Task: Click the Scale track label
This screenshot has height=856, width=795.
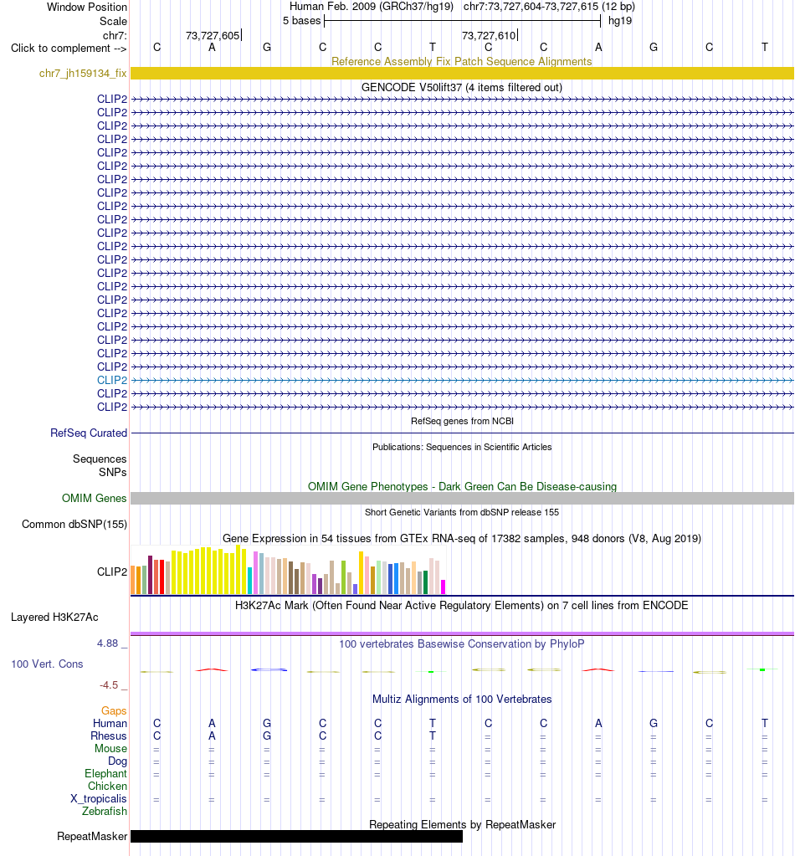Action: [x=113, y=21]
